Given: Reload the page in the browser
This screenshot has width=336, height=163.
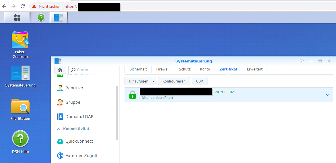Looking at the screenshot, I should (x=22, y=6).
